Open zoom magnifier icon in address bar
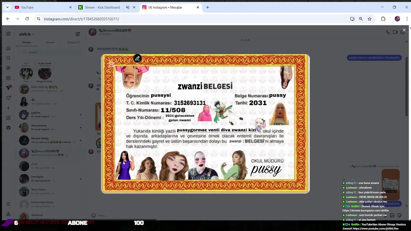Image resolution: width=411 pixels, height=231 pixels. tap(361, 19)
